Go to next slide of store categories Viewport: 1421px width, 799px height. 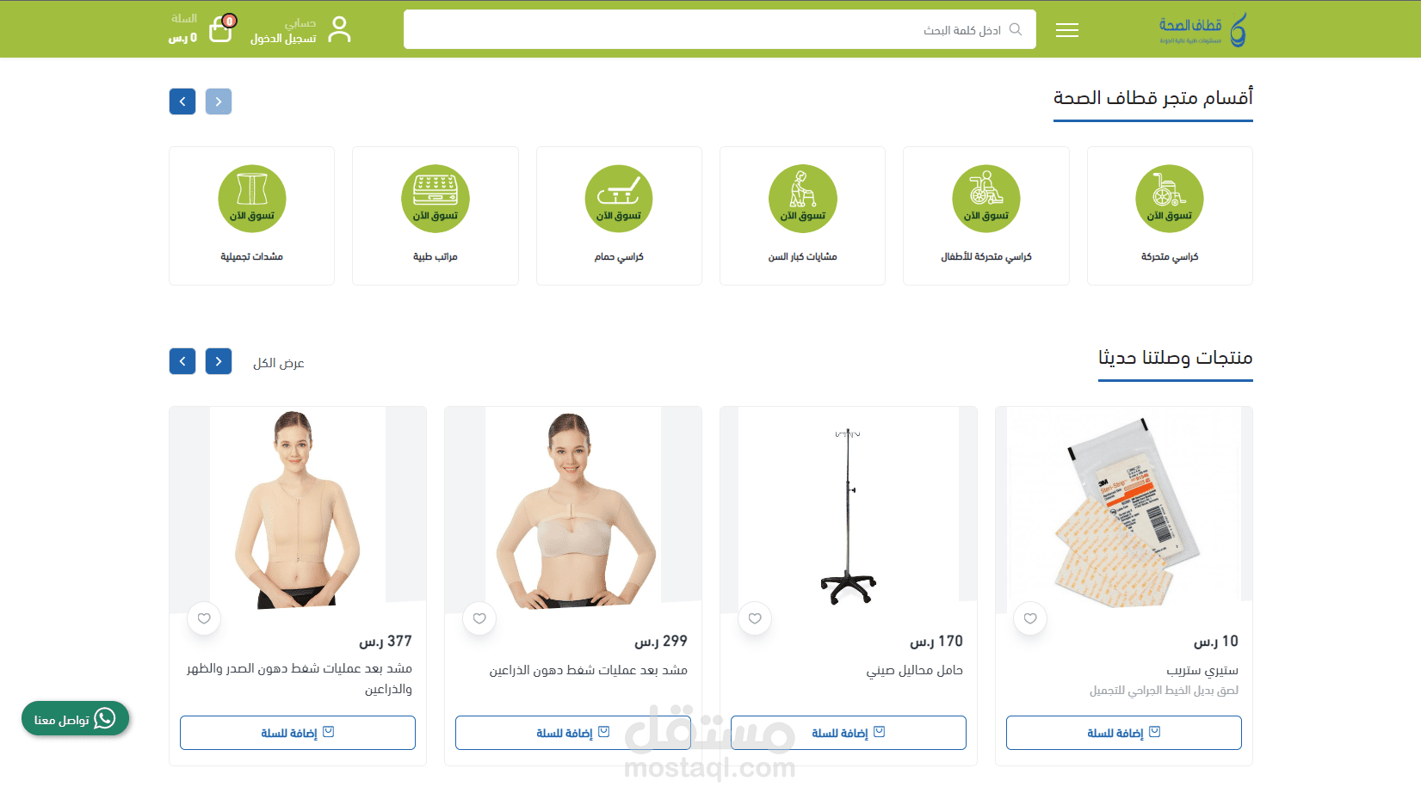point(182,101)
